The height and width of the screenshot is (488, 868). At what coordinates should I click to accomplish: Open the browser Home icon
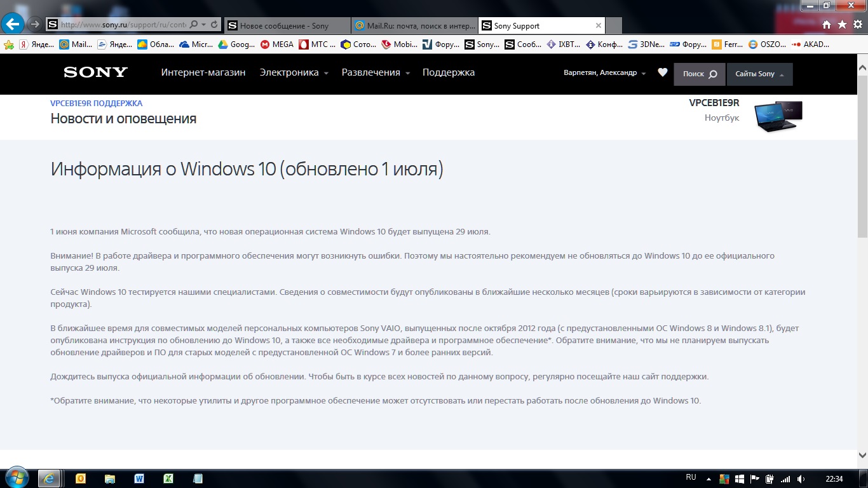click(x=827, y=25)
